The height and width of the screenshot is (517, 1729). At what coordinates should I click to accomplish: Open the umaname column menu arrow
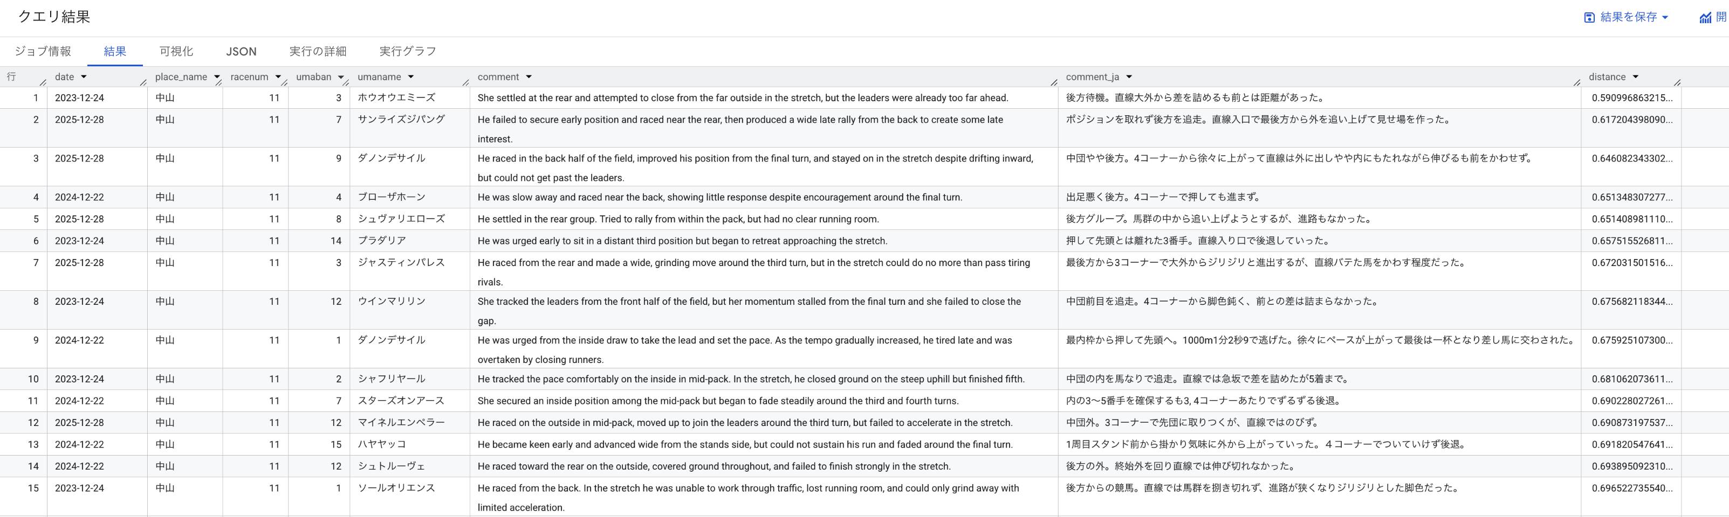(x=411, y=77)
